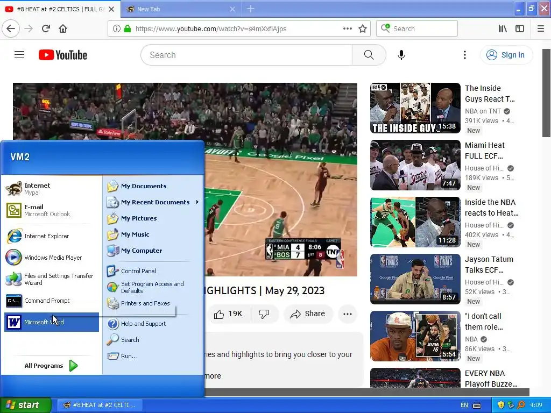Click the YouTube logo
The width and height of the screenshot is (551, 413).
tap(63, 55)
